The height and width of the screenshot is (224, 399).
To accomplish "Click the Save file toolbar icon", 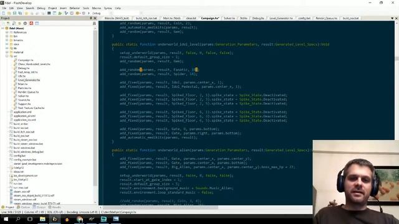I will [14, 13].
